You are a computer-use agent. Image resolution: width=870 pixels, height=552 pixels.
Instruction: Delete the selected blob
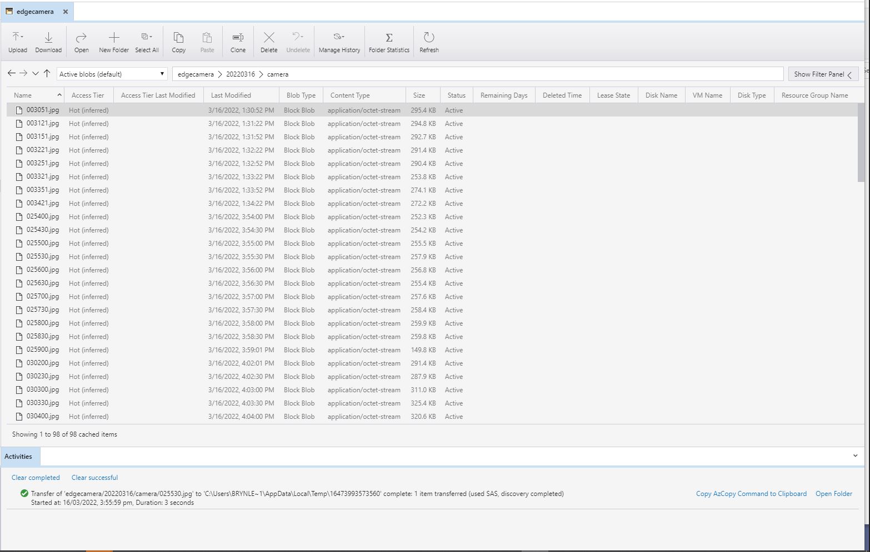pos(269,42)
